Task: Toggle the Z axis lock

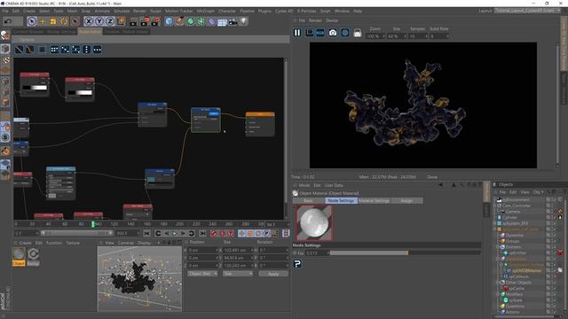Action: pyautogui.click(x=110, y=21)
